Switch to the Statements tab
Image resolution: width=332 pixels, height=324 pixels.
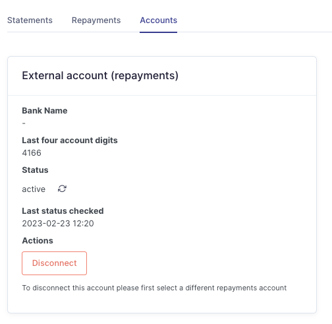(x=30, y=20)
